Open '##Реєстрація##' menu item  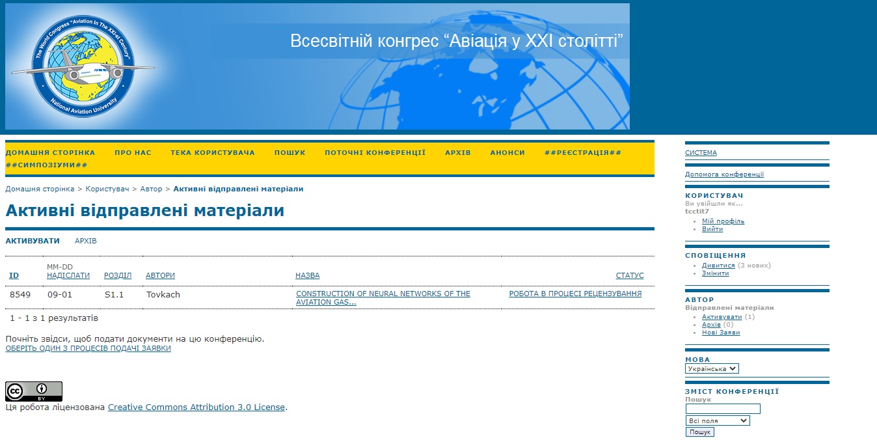click(583, 152)
